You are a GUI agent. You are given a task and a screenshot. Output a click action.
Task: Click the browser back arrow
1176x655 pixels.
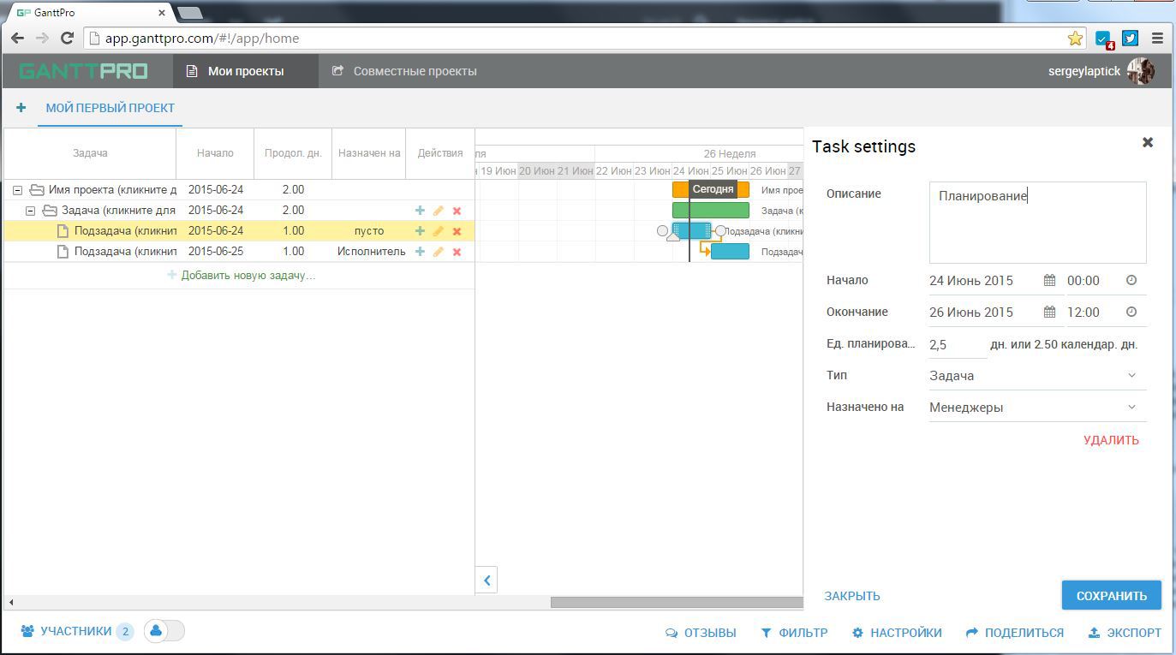tap(17, 38)
